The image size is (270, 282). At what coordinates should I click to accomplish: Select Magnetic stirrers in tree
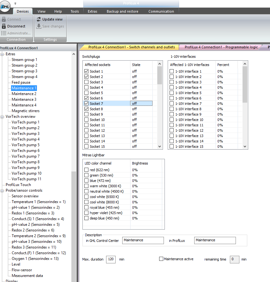coord(26,111)
